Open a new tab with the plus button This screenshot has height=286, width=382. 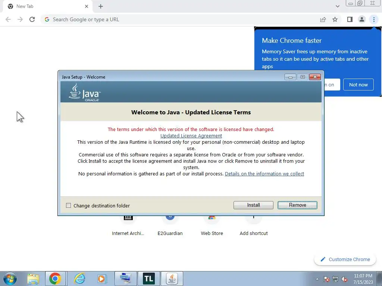click(101, 6)
